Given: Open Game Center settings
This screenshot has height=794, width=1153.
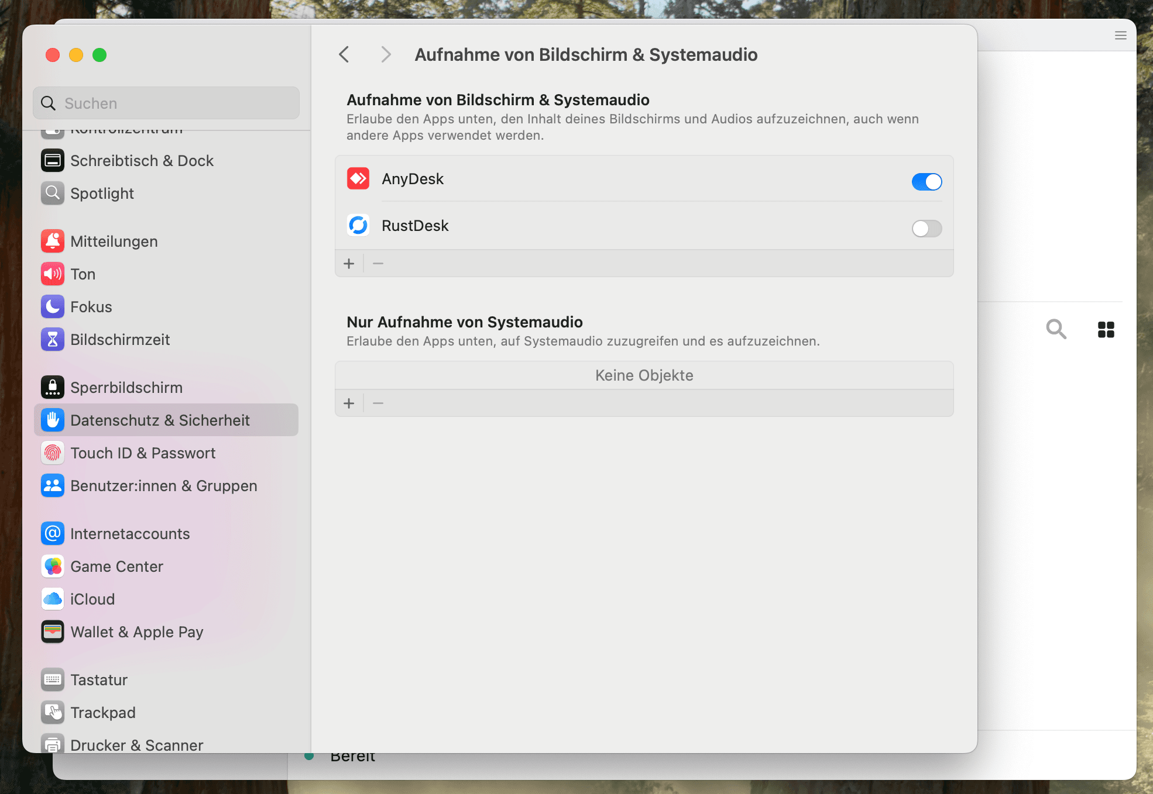Looking at the screenshot, I should 166,566.
